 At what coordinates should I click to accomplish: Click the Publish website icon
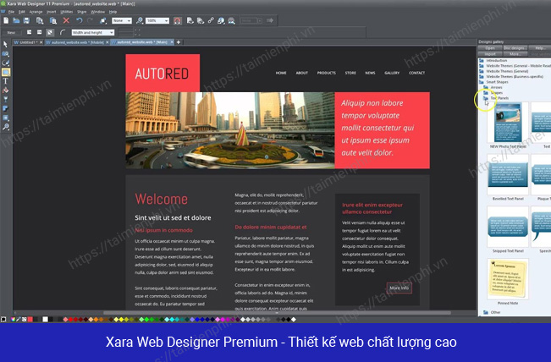tap(231, 20)
